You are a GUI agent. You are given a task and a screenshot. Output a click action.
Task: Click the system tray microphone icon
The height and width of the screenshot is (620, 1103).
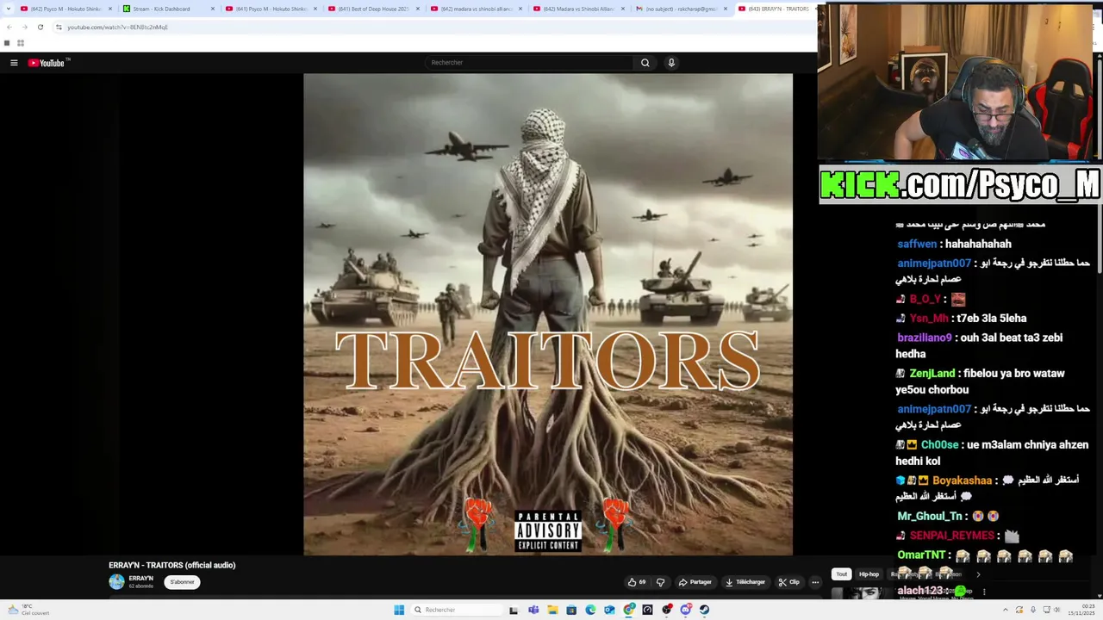pos(1034,610)
